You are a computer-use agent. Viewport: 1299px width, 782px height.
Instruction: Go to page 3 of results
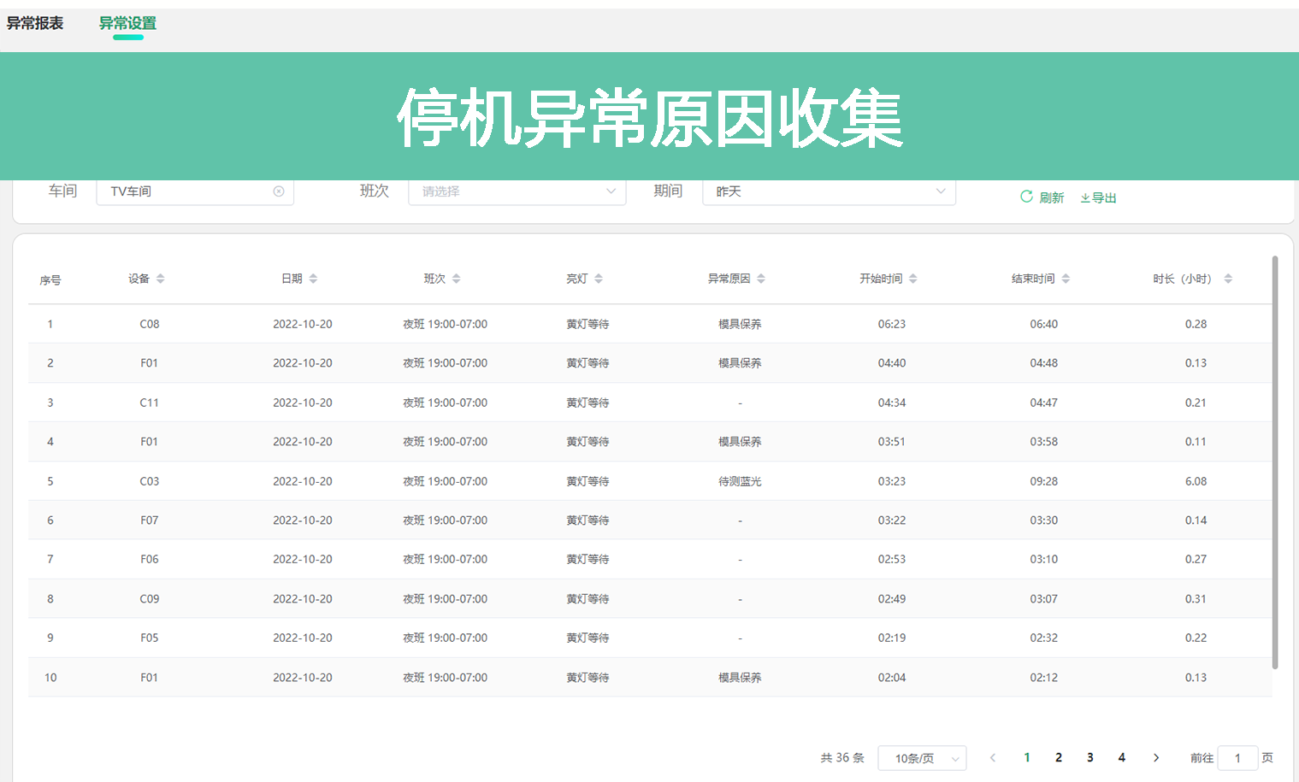pyautogui.click(x=1090, y=757)
